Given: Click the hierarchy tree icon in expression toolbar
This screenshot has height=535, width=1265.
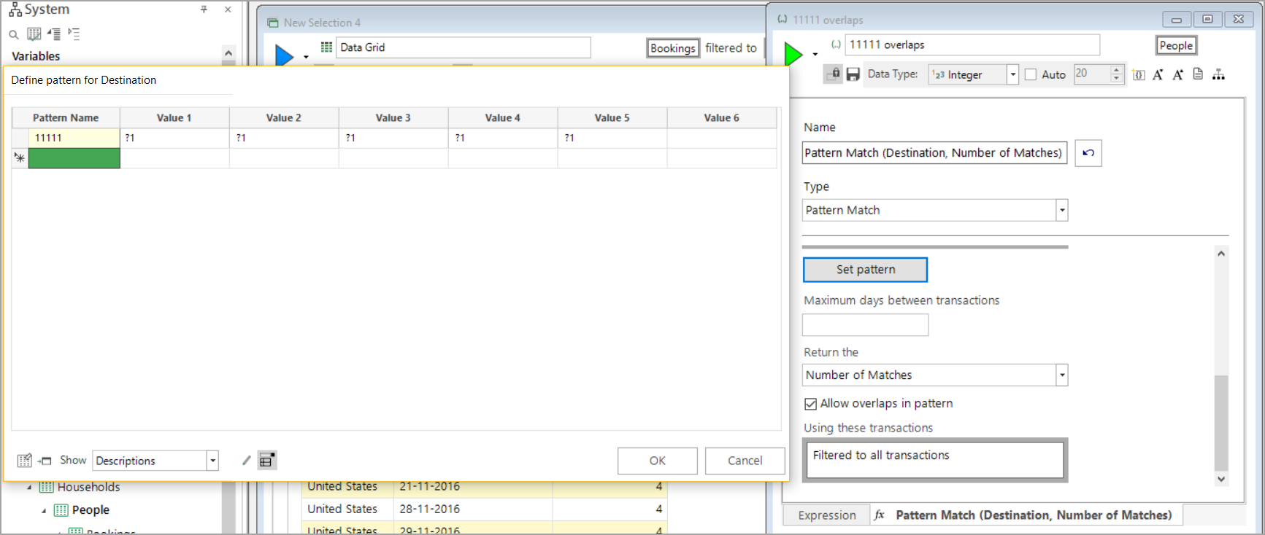Looking at the screenshot, I should [x=1218, y=74].
